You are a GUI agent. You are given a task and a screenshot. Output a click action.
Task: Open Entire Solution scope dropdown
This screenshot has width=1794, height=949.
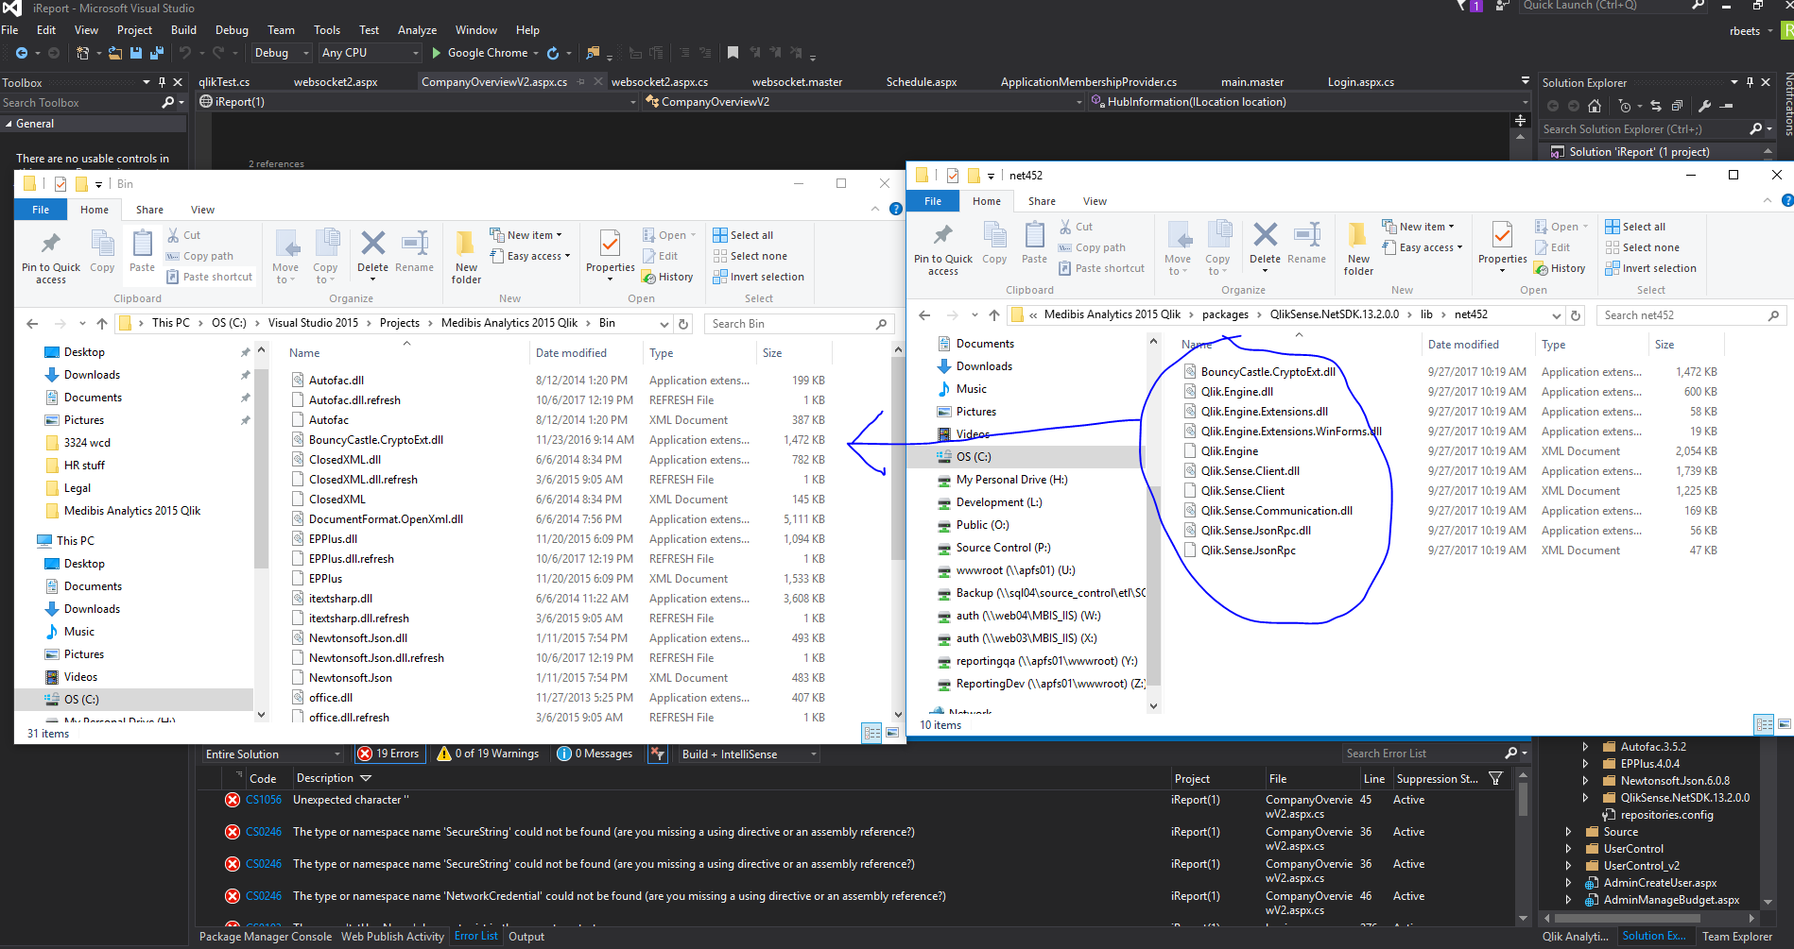(273, 754)
